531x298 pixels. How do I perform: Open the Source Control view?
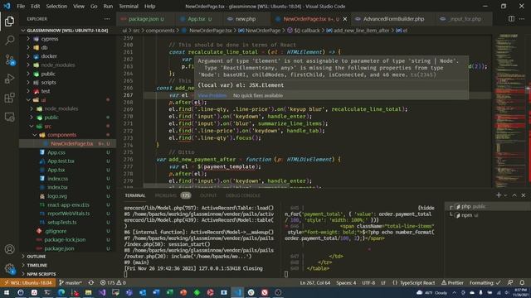click(x=9, y=60)
